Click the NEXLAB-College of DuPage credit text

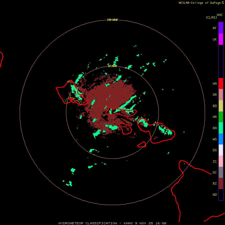point(199,3)
